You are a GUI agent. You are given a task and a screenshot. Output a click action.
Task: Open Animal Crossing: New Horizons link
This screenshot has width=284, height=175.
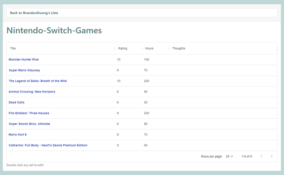click(x=32, y=92)
